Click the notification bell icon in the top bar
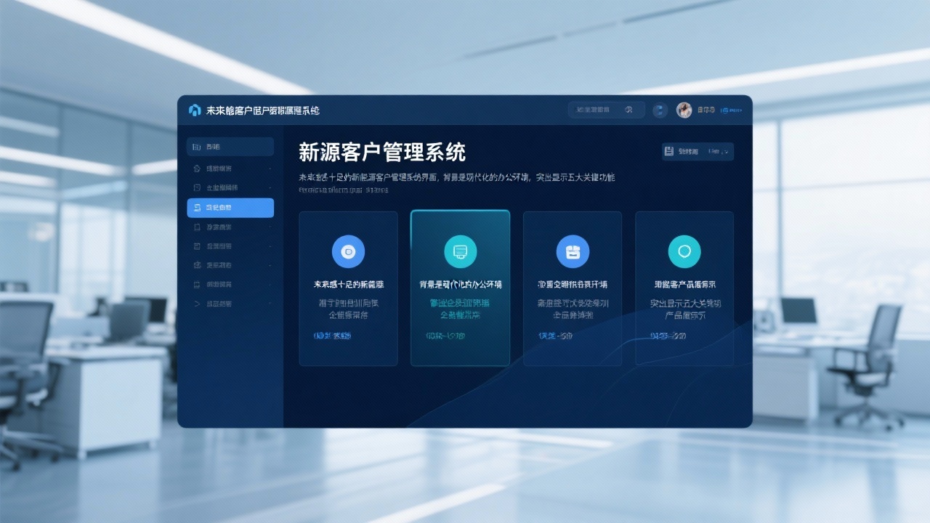 pos(660,110)
